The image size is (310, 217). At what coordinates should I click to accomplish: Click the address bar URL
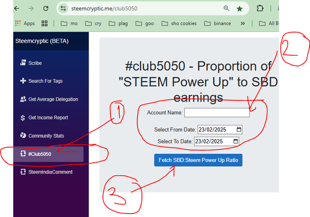point(104,9)
